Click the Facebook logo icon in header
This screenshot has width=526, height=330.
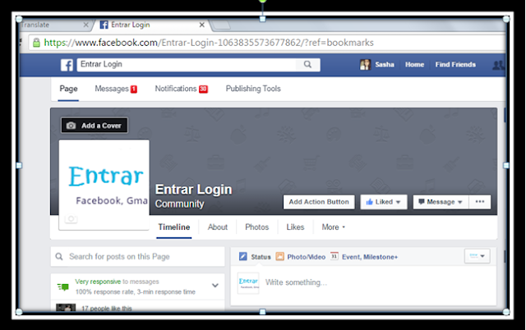[x=67, y=65]
